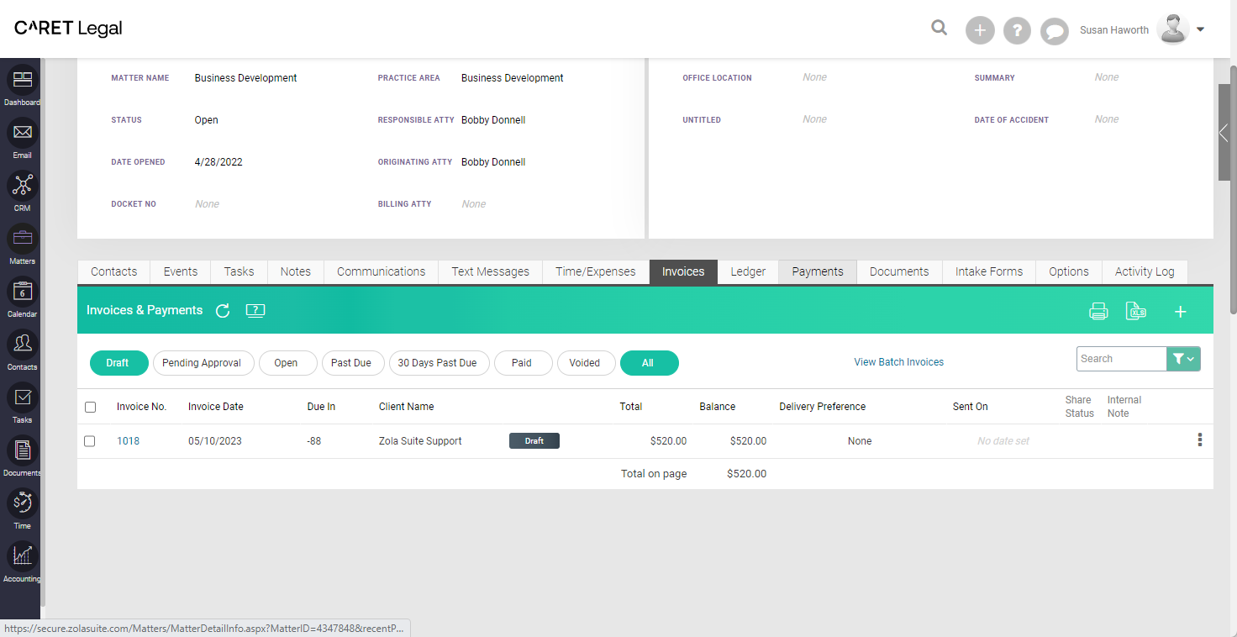Sort by Client Name column header

407,407
